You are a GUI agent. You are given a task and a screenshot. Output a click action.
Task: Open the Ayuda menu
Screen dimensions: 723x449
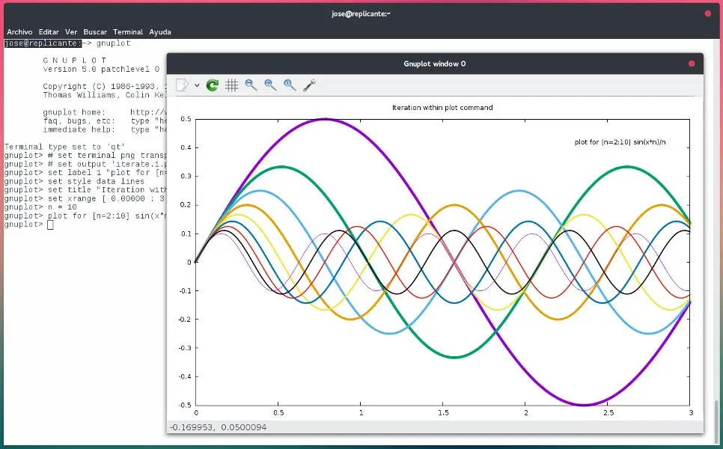(159, 31)
